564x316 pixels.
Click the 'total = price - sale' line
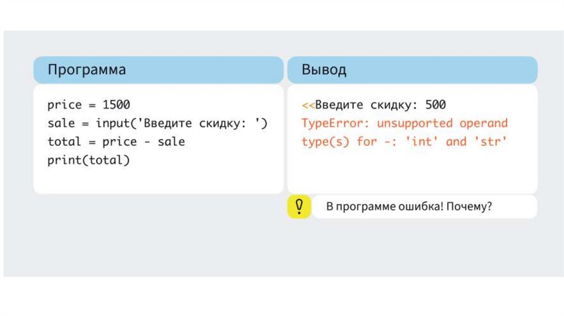(116, 142)
